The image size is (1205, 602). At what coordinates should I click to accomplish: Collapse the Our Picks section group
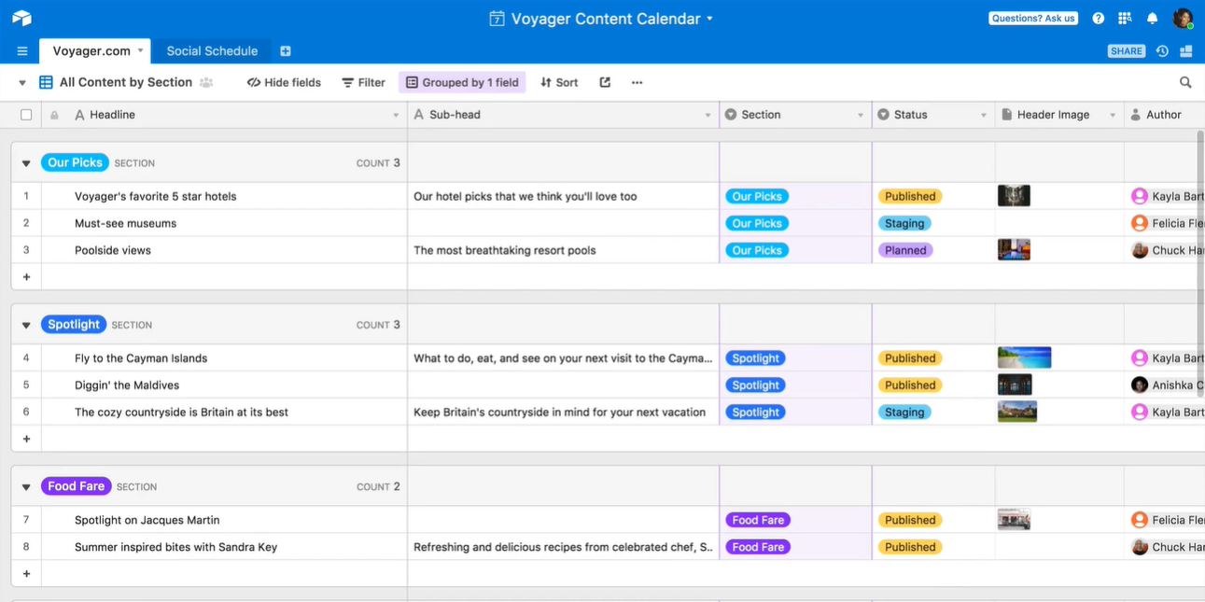point(25,161)
